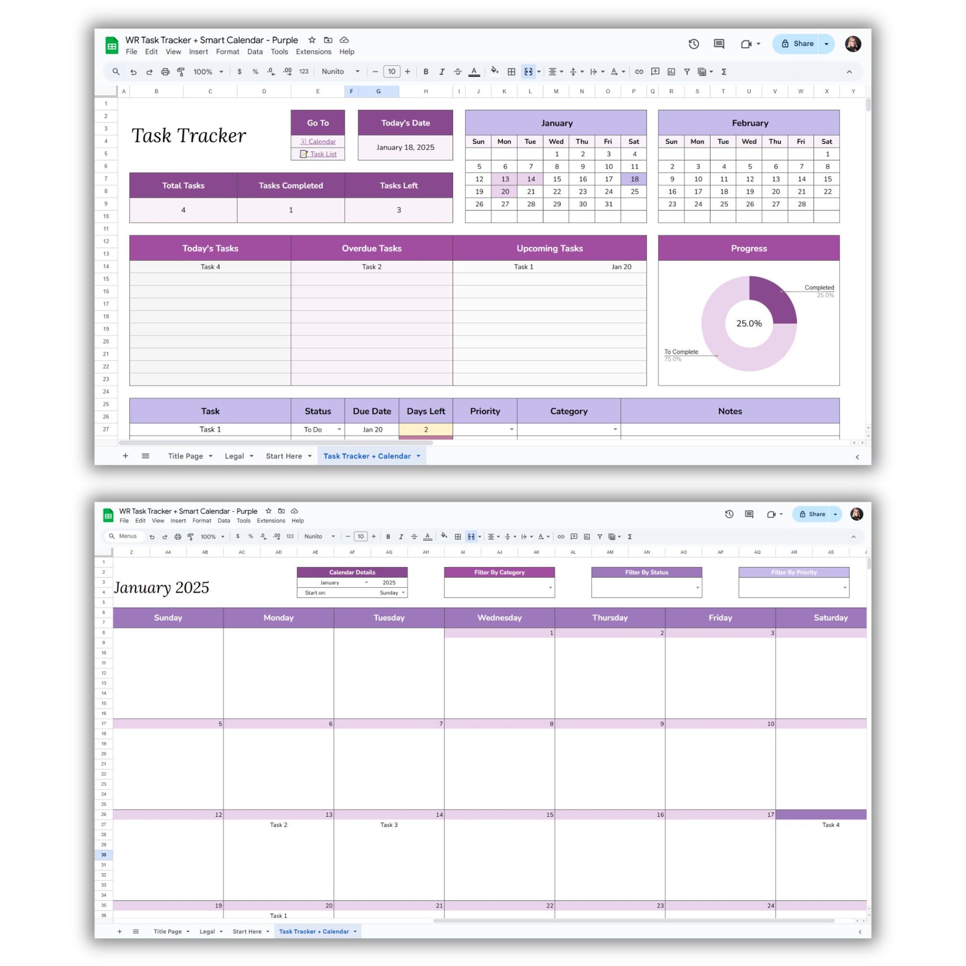Click redo icon in top window toolbar
966x966 pixels.
coord(149,71)
